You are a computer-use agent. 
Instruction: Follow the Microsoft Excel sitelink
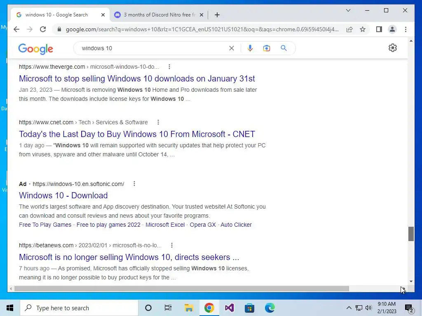click(165, 225)
